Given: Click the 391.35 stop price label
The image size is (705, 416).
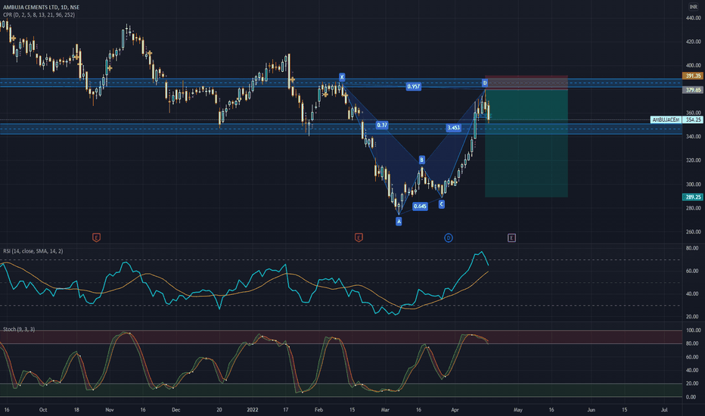Looking at the screenshot, I should (x=693, y=76).
